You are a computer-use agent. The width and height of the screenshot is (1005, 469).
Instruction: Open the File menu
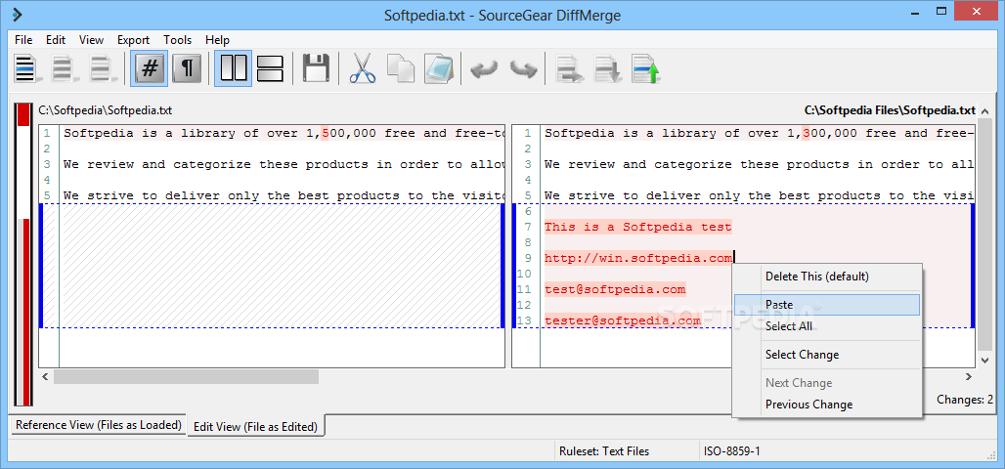(23, 40)
